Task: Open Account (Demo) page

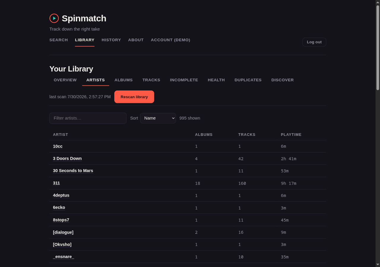Action: coord(170,40)
